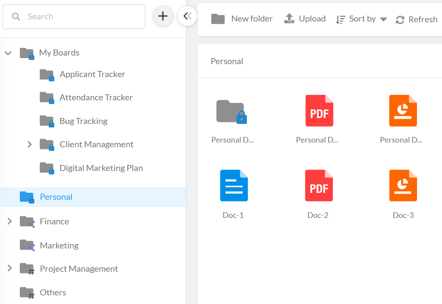Expand the Finance folder in the sidebar

tap(9, 221)
